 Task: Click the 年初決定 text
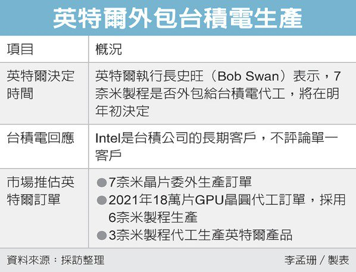tap(122, 111)
